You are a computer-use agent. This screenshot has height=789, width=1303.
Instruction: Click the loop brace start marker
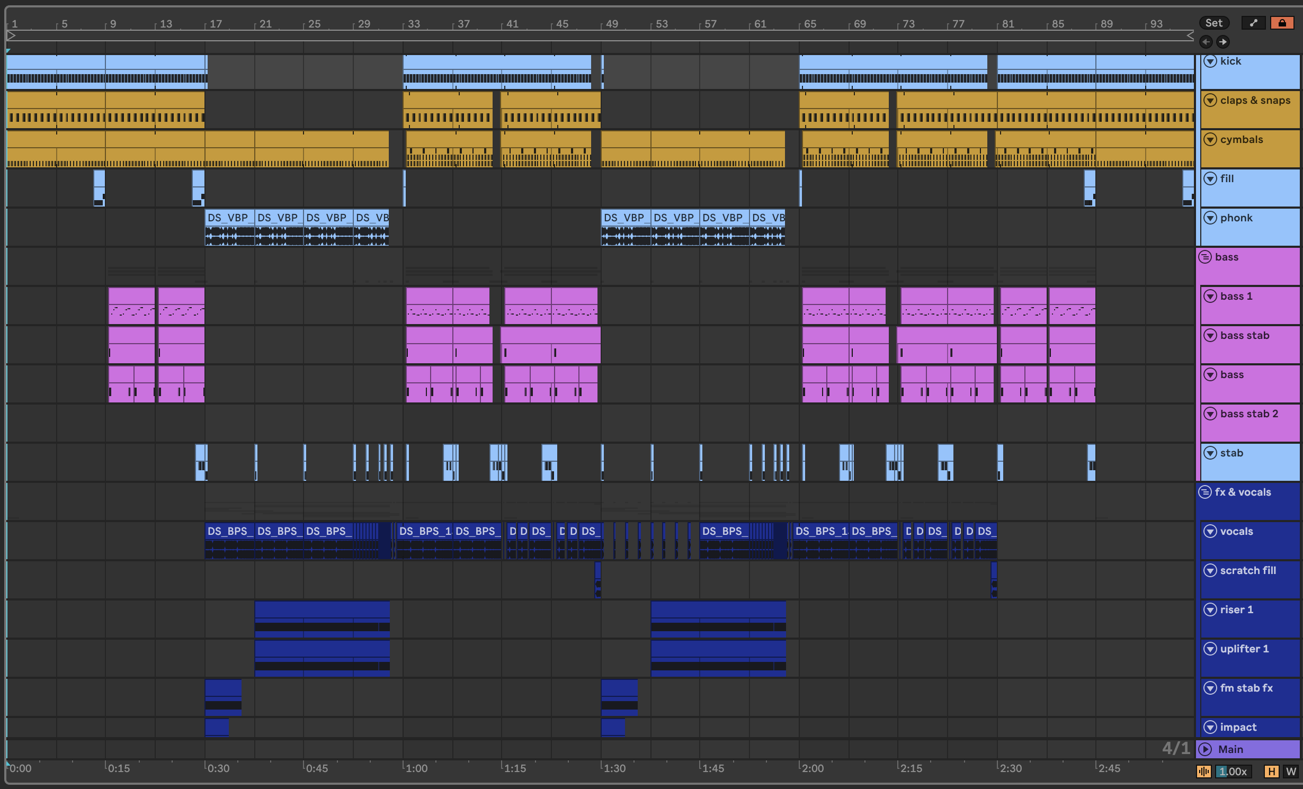[11, 35]
